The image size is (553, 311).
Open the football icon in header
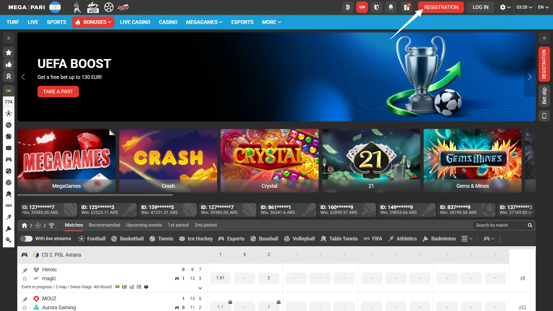point(109,7)
